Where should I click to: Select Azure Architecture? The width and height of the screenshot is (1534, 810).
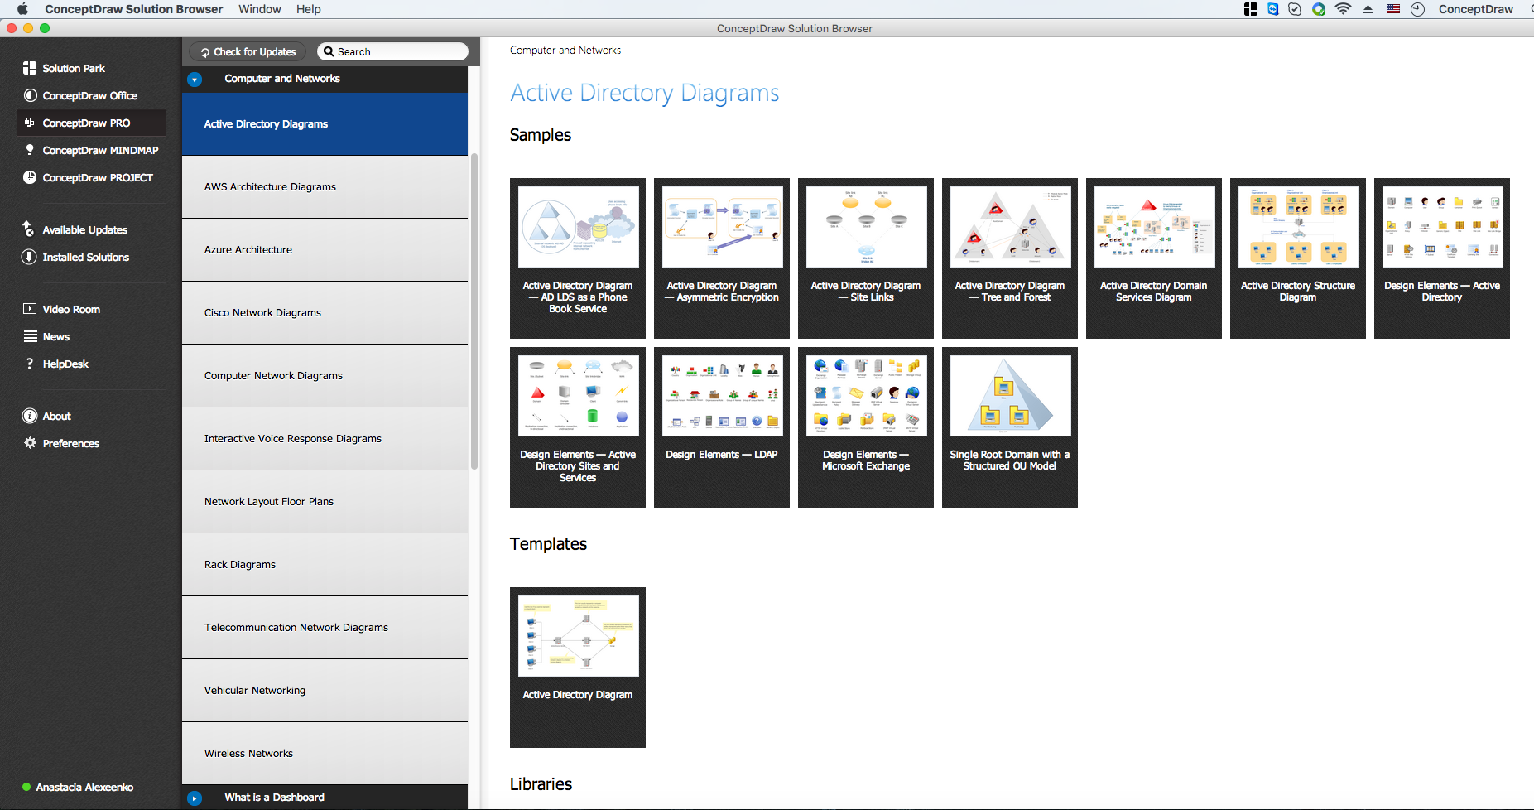pyautogui.click(x=325, y=249)
